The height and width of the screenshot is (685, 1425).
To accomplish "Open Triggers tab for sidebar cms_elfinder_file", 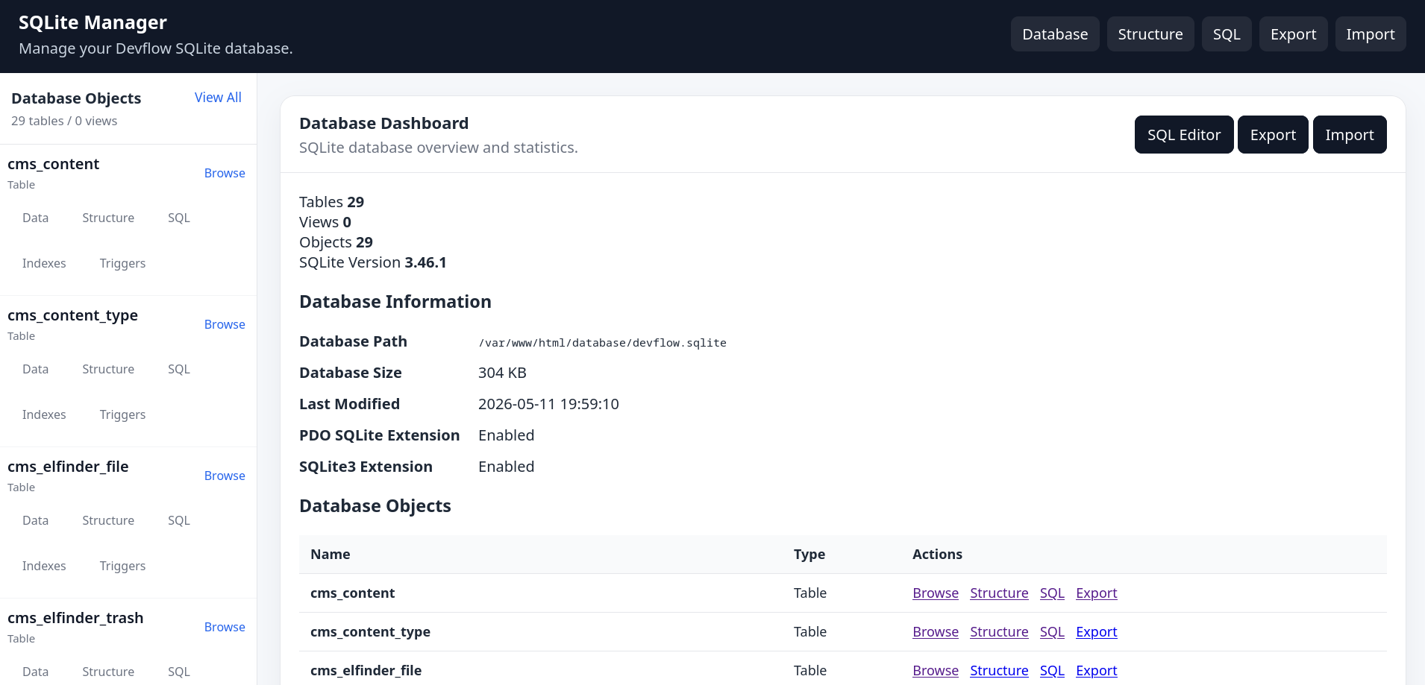I will (122, 566).
